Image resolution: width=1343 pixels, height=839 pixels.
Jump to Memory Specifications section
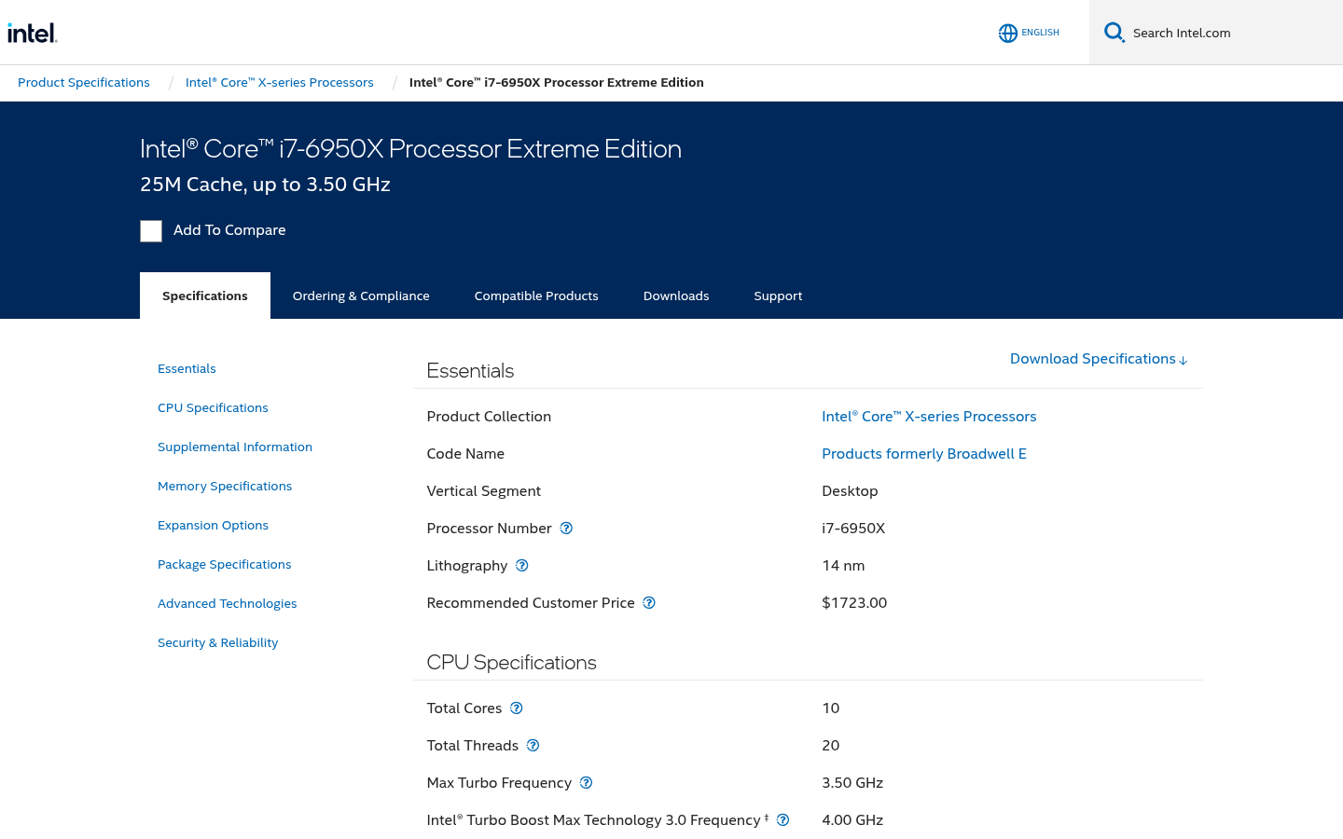(x=225, y=487)
